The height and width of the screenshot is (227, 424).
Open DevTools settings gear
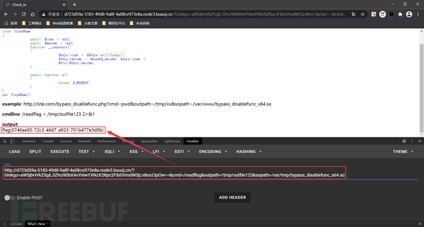404,141
